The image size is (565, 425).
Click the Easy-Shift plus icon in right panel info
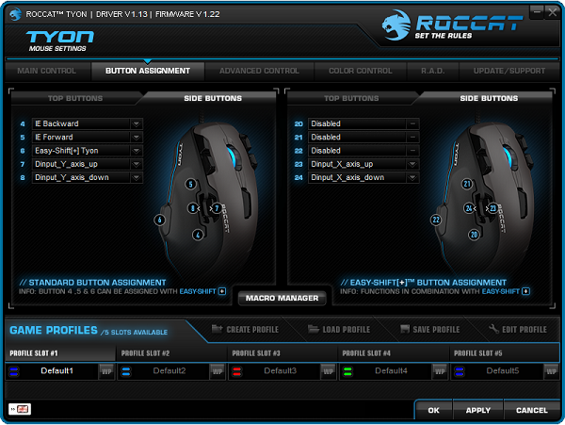coord(525,291)
